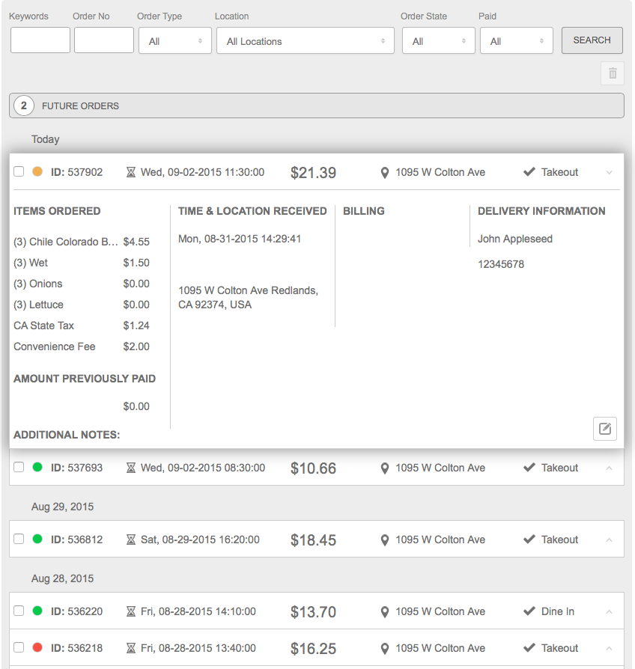Expand the Future Orders section
The height and width of the screenshot is (669, 635).
click(316, 106)
